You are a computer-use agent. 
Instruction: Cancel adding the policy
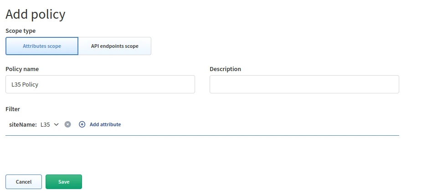(x=24, y=182)
